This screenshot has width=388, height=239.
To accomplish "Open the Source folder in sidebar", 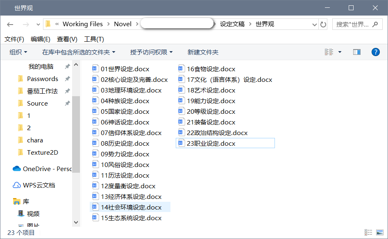I will (37, 103).
